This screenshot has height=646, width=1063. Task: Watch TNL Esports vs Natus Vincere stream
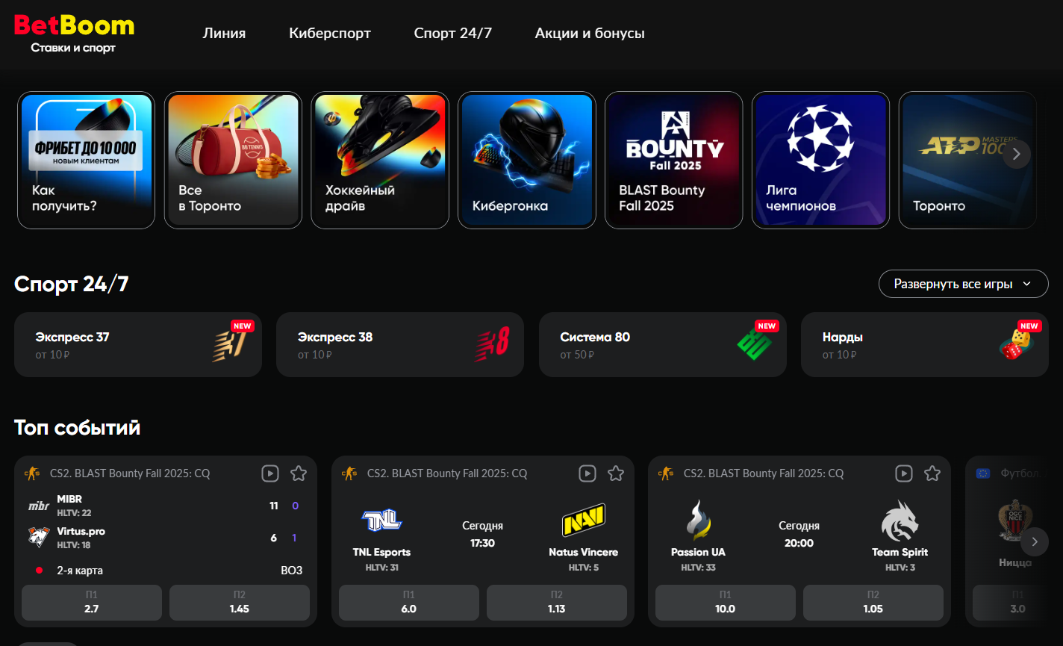pyautogui.click(x=587, y=473)
